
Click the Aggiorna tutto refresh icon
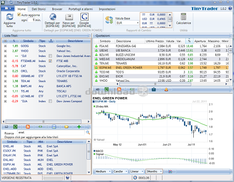tap(10, 17)
